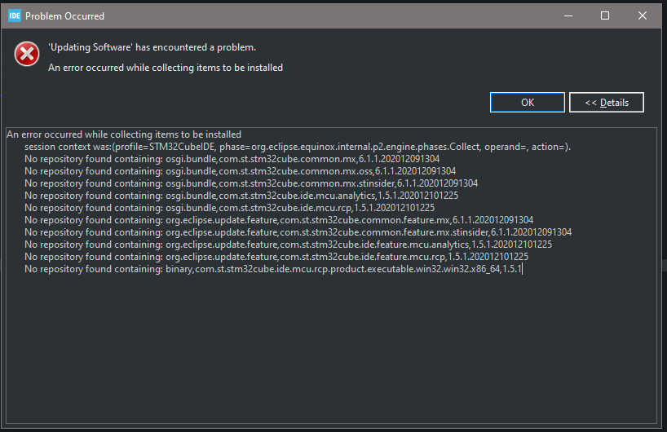The image size is (667, 432).
Task: Close the Problem Occurred dialog
Action: [x=643, y=15]
